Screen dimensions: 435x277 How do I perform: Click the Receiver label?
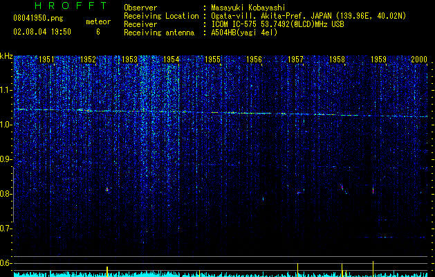click(140, 24)
